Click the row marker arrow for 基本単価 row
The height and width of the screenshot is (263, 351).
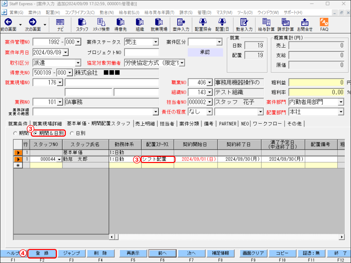pyautogui.click(x=18, y=153)
